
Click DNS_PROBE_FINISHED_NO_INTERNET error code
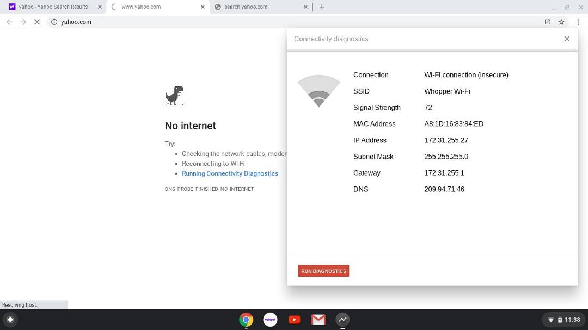[209, 189]
